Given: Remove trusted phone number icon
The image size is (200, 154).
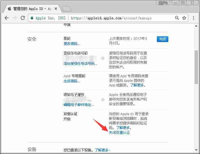Looking at the screenshot, I should click(103, 58).
